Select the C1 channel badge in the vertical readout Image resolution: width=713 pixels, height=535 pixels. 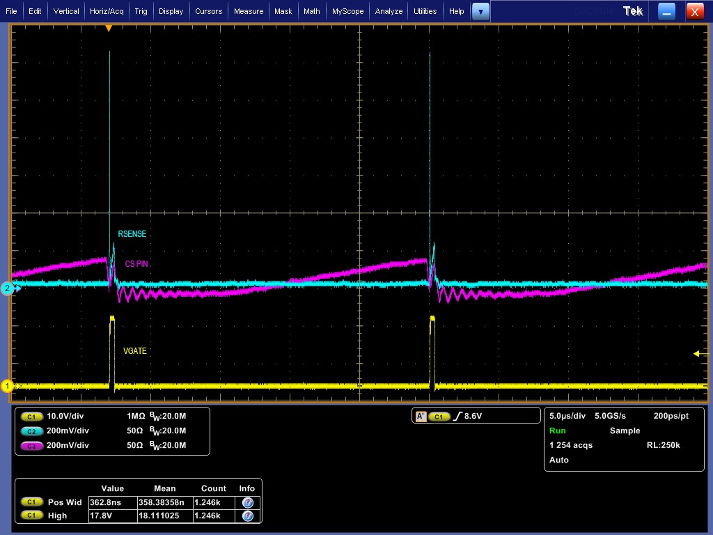31,417
